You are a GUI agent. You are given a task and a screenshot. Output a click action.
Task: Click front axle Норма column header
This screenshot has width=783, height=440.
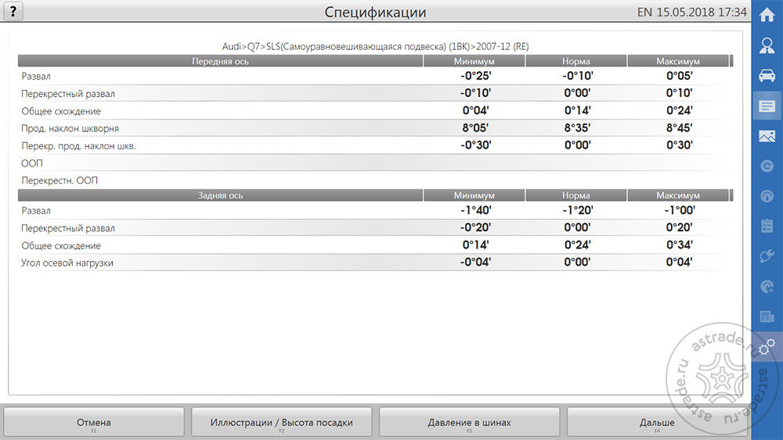point(576,61)
